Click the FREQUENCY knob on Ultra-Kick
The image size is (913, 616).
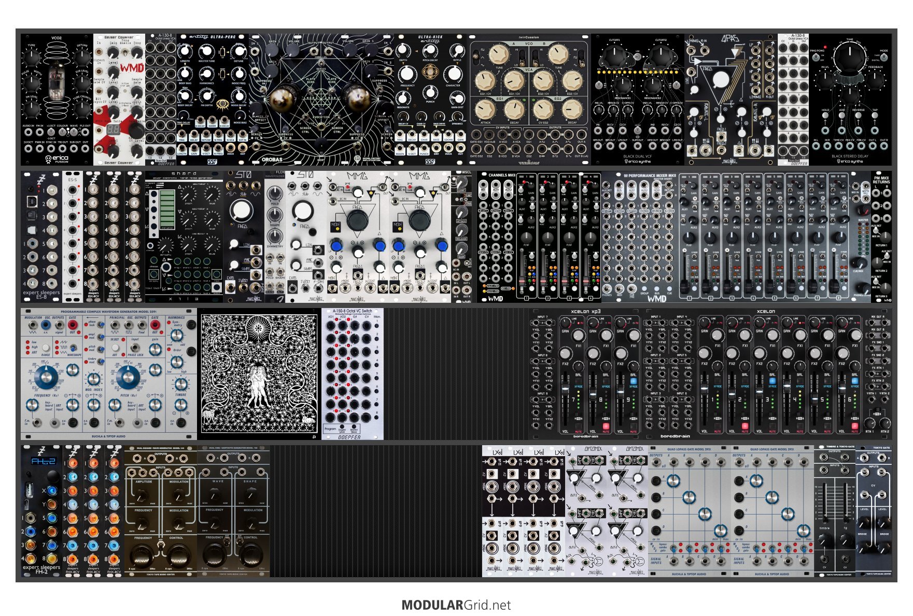click(408, 73)
